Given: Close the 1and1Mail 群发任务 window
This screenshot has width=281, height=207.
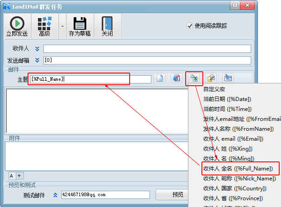Looking at the screenshot, I should tap(247, 5).
